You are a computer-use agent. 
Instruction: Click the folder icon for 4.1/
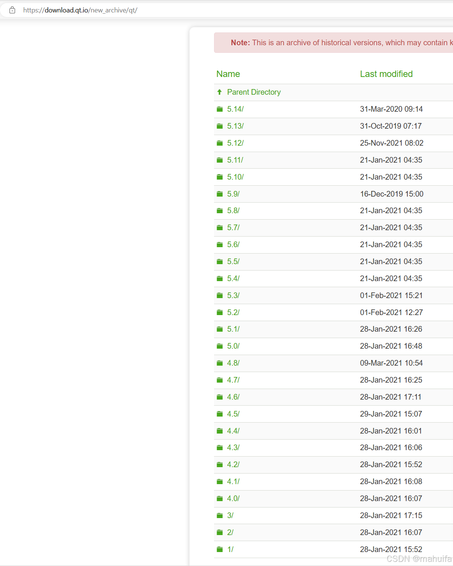220,481
